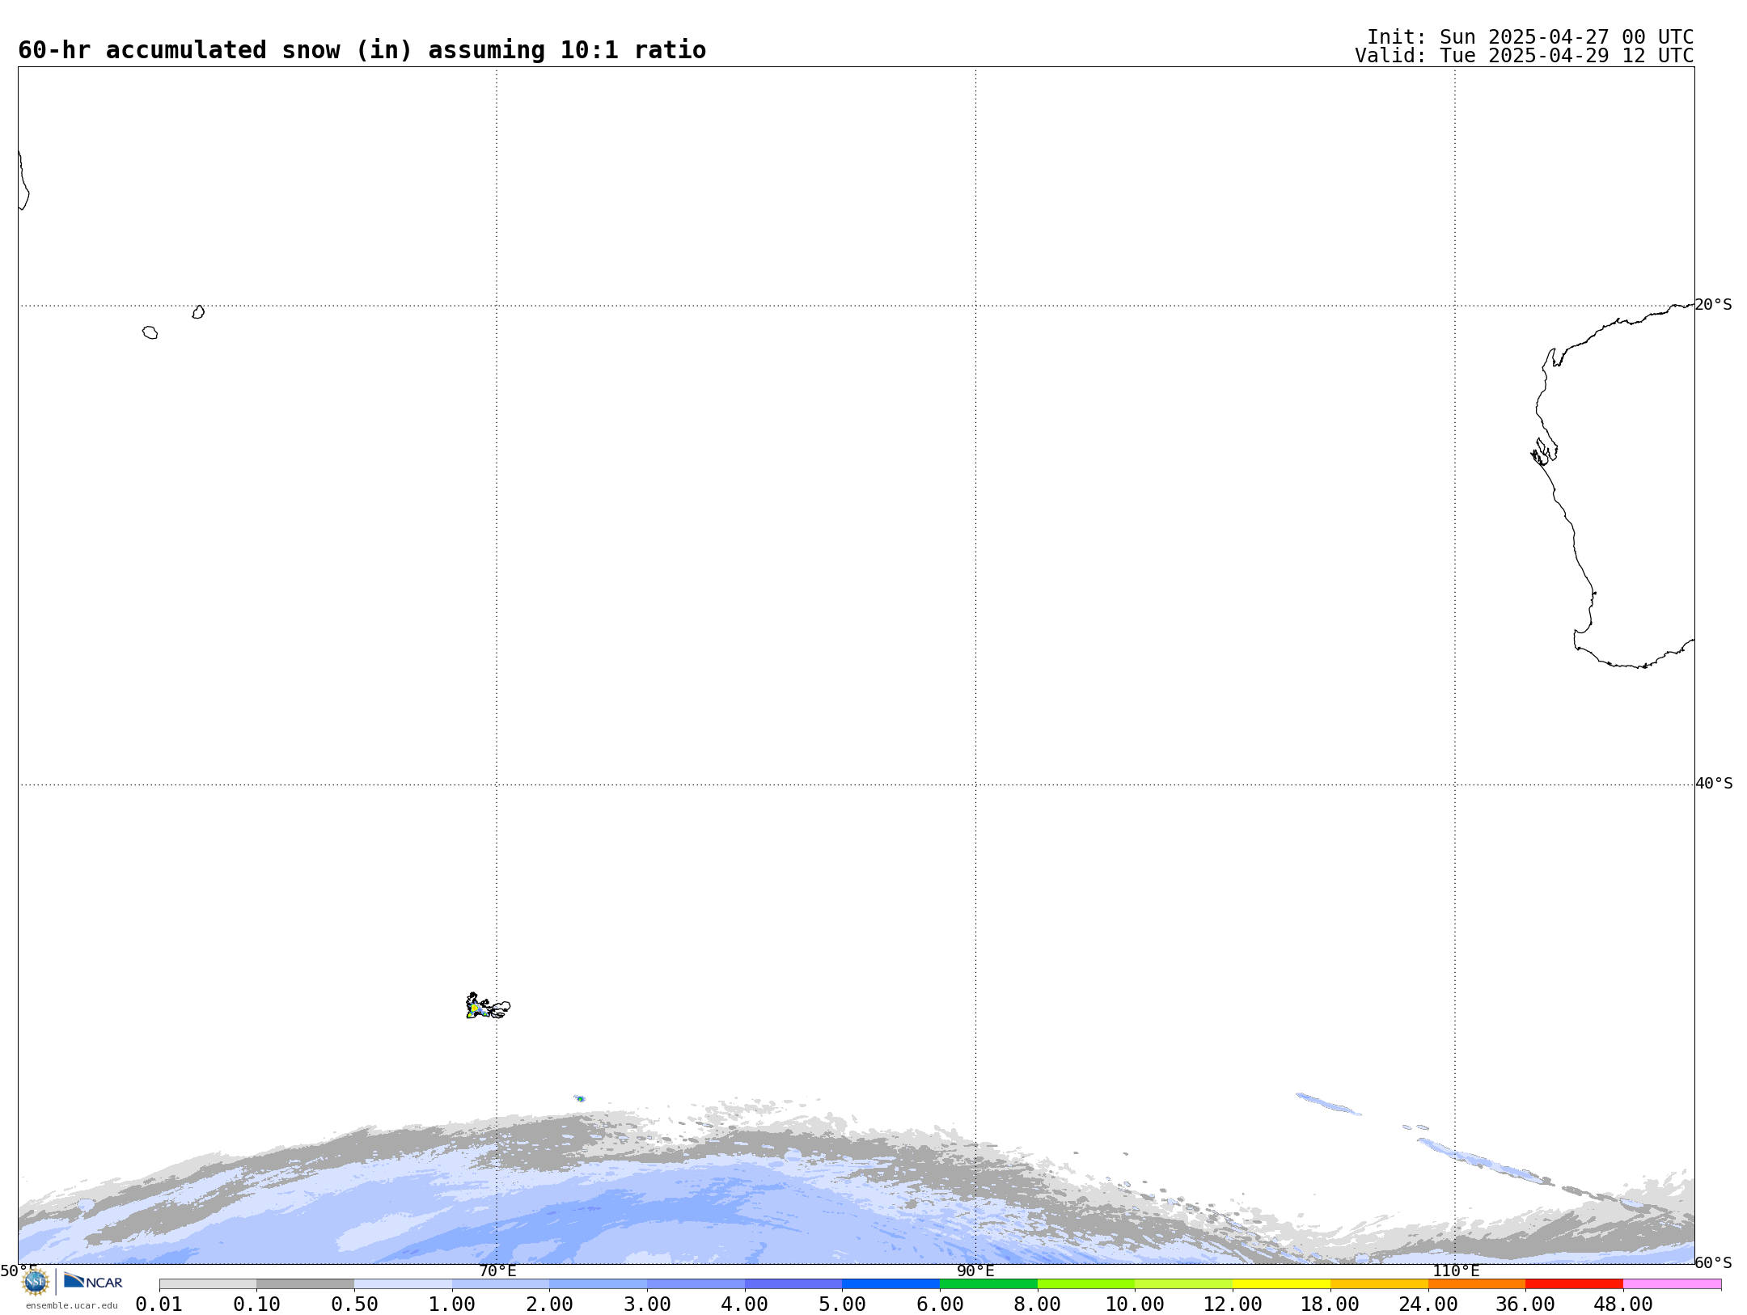Pick the 4.00–5.00 violet-blue colorbar segment
Screen dimensions: 1747x1315
coord(793,1284)
